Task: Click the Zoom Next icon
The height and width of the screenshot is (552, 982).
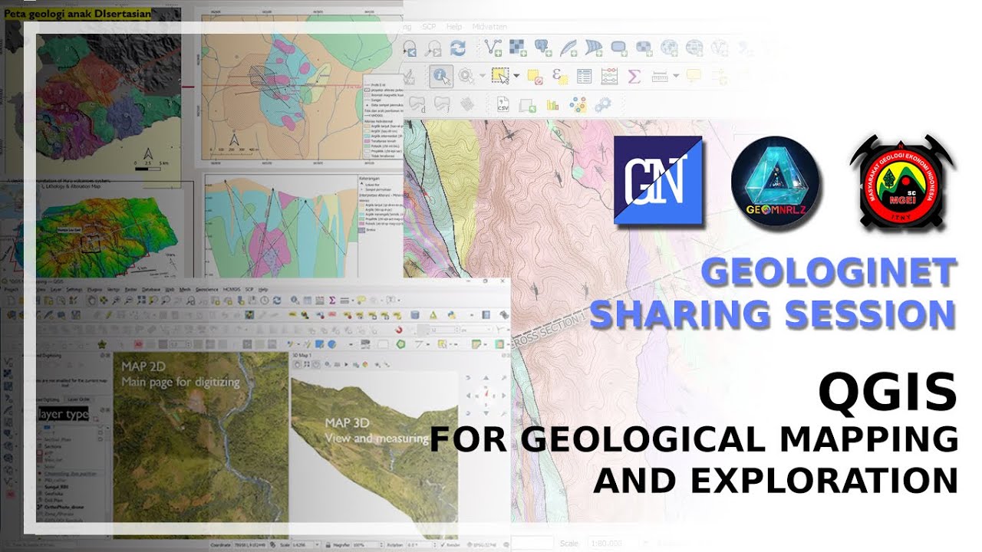Action: (433, 48)
